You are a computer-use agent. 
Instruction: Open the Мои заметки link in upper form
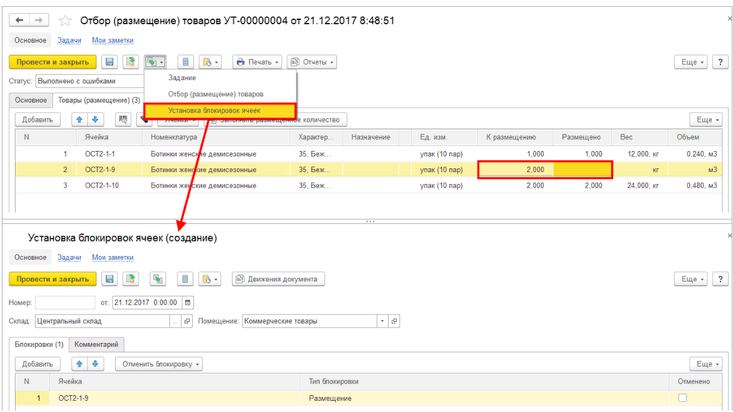coord(113,40)
